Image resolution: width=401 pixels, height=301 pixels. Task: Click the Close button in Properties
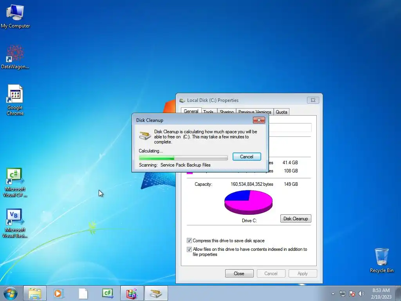pyautogui.click(x=239, y=273)
